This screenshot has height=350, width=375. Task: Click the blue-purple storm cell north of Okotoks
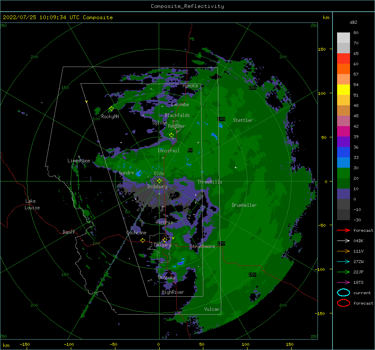point(180,263)
